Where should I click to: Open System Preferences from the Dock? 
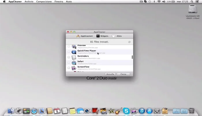point(157,111)
